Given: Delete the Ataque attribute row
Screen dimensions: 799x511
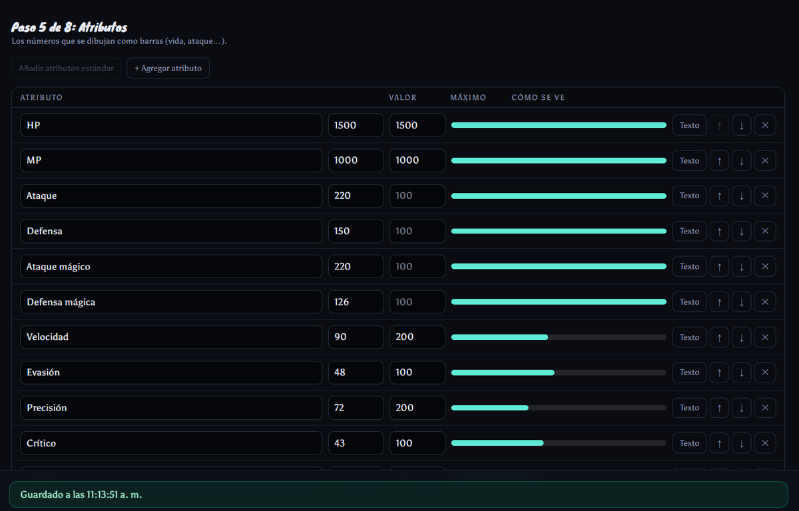Looking at the screenshot, I should (x=765, y=196).
